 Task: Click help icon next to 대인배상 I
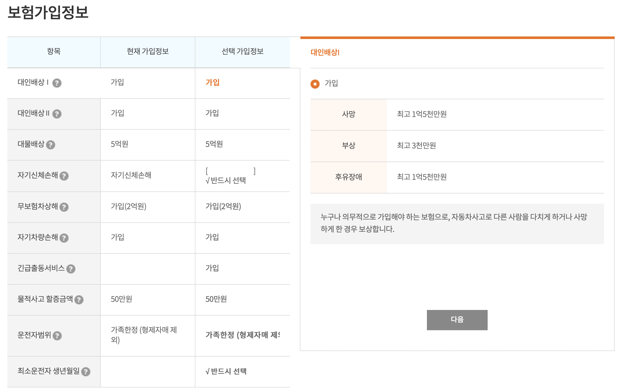click(x=57, y=83)
